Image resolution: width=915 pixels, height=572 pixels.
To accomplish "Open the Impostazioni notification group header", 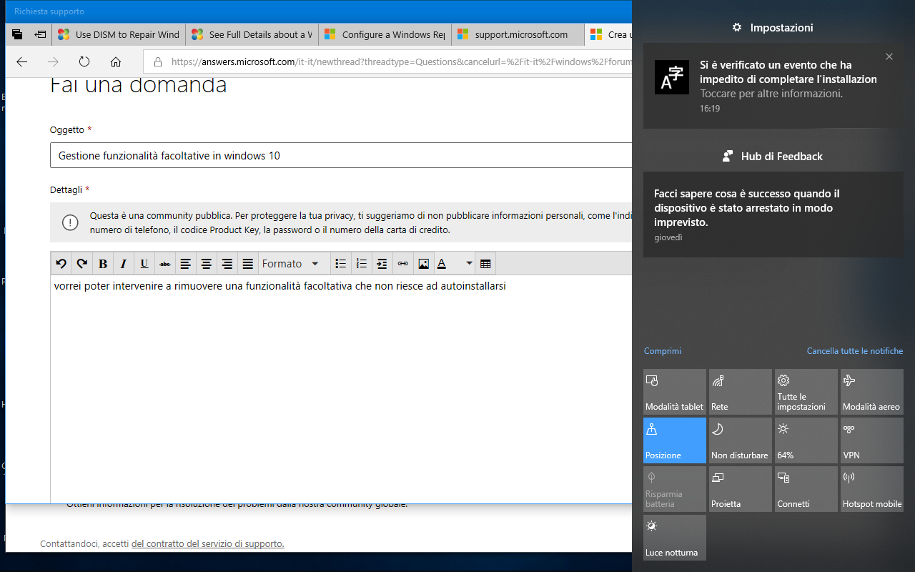I will (x=773, y=28).
